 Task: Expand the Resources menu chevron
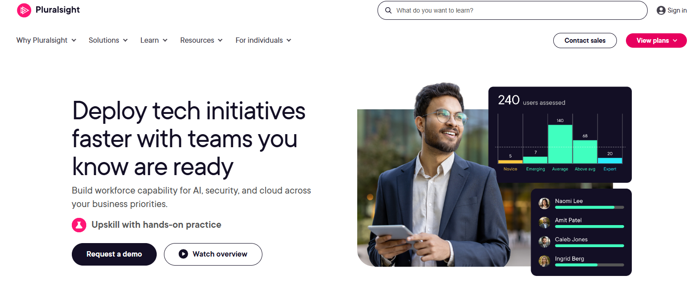pos(220,41)
